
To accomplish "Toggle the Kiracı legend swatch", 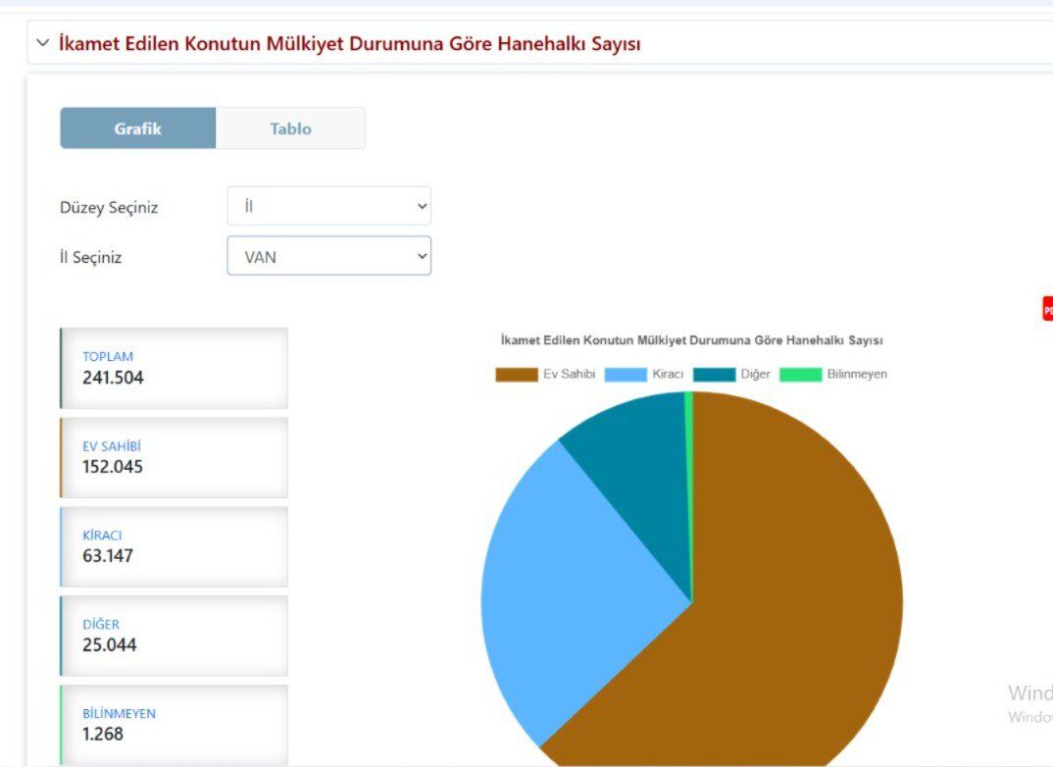I will point(626,375).
